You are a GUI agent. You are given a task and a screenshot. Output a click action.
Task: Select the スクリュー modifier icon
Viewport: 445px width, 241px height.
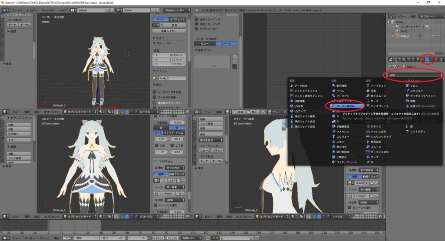[334, 137]
